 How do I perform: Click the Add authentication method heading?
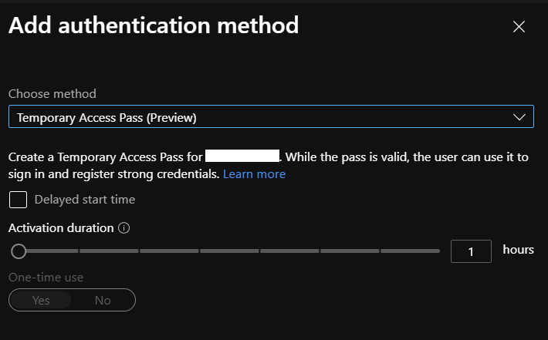click(154, 25)
